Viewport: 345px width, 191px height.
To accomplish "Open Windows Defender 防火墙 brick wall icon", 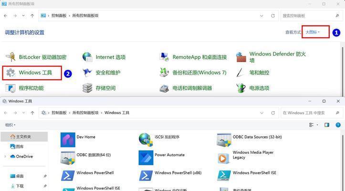I will point(241,57).
